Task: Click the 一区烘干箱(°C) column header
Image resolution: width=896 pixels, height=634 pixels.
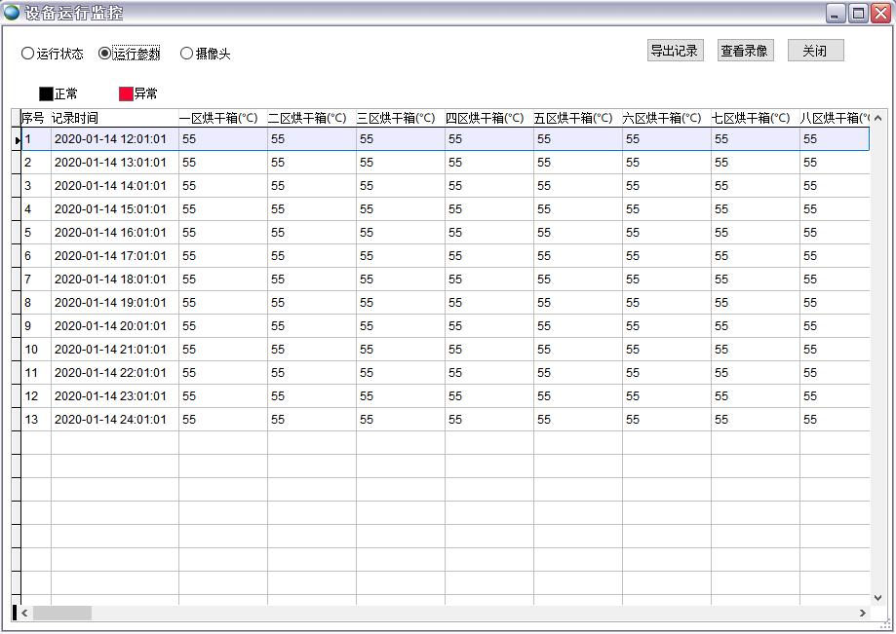Action: click(222, 118)
